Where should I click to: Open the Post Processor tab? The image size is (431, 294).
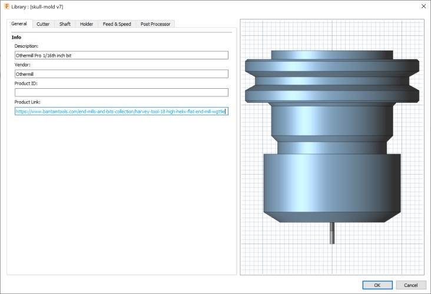click(155, 24)
